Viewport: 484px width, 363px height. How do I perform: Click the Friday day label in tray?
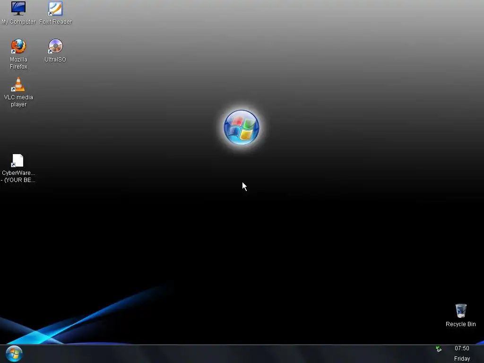pos(462,359)
